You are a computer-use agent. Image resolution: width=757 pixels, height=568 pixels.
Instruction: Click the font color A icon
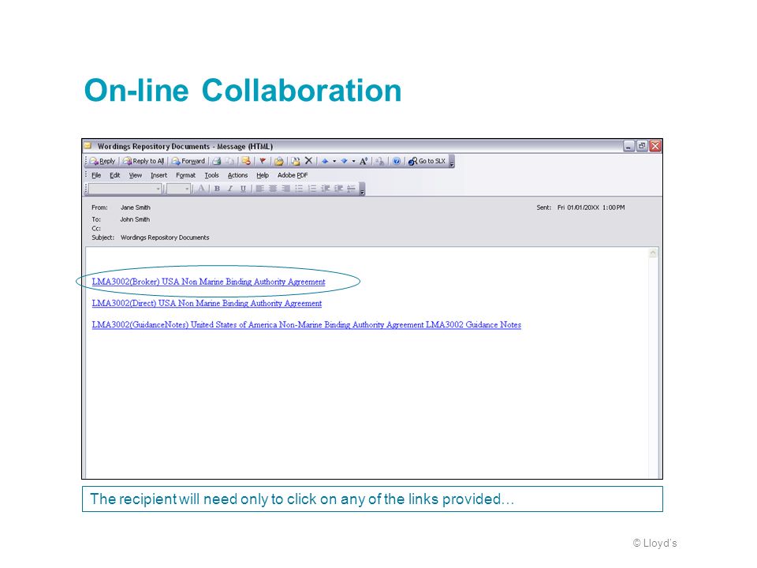[x=201, y=189]
